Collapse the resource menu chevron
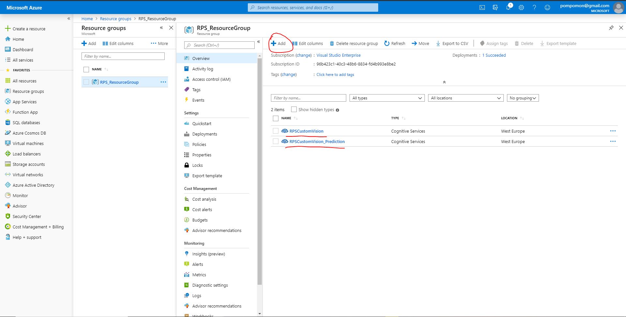The width and height of the screenshot is (626, 317). [x=259, y=42]
